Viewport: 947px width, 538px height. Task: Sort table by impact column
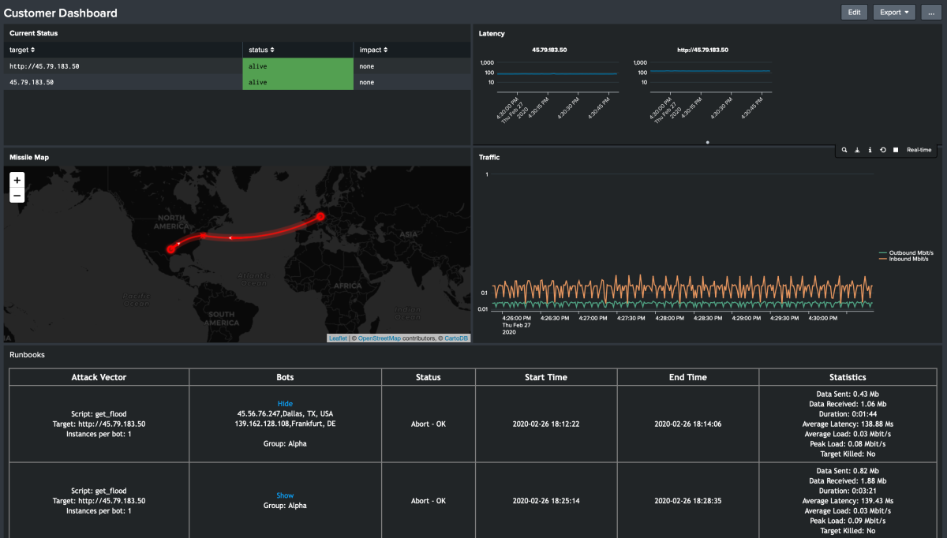[373, 50]
